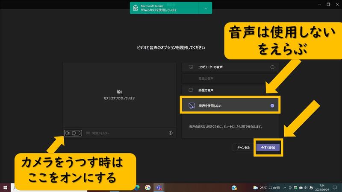The height and width of the screenshot is (192, 342).
Task: Open the Windows Start menu
Action: [x=6, y=187]
